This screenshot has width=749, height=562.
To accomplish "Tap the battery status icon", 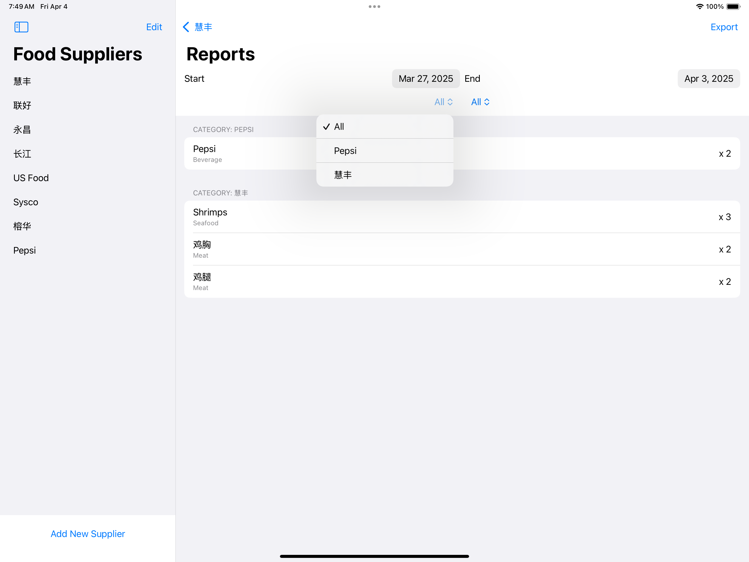I will (x=733, y=6).
